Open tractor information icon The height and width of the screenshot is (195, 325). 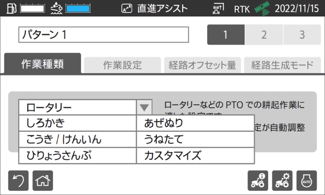point(258,180)
